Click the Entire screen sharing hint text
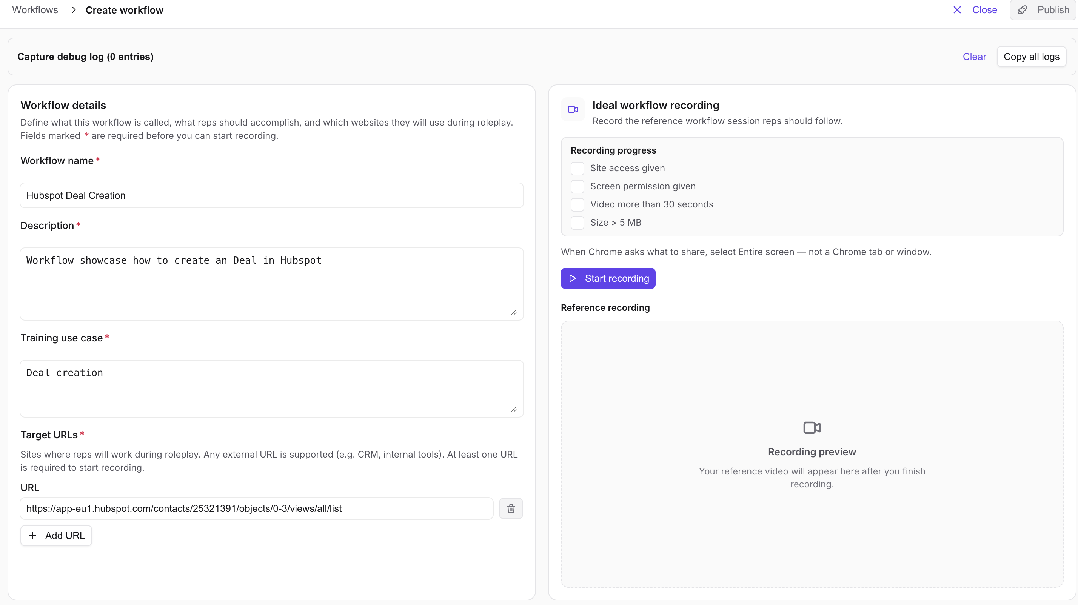This screenshot has height=605, width=1078. pyautogui.click(x=746, y=252)
